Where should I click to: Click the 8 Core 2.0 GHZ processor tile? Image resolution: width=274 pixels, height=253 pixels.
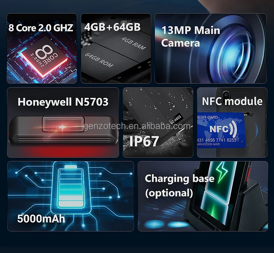[42, 48]
